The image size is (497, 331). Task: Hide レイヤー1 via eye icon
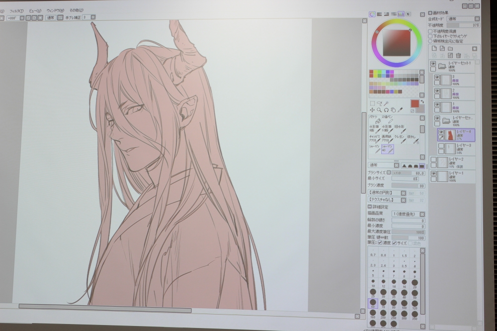(433, 173)
